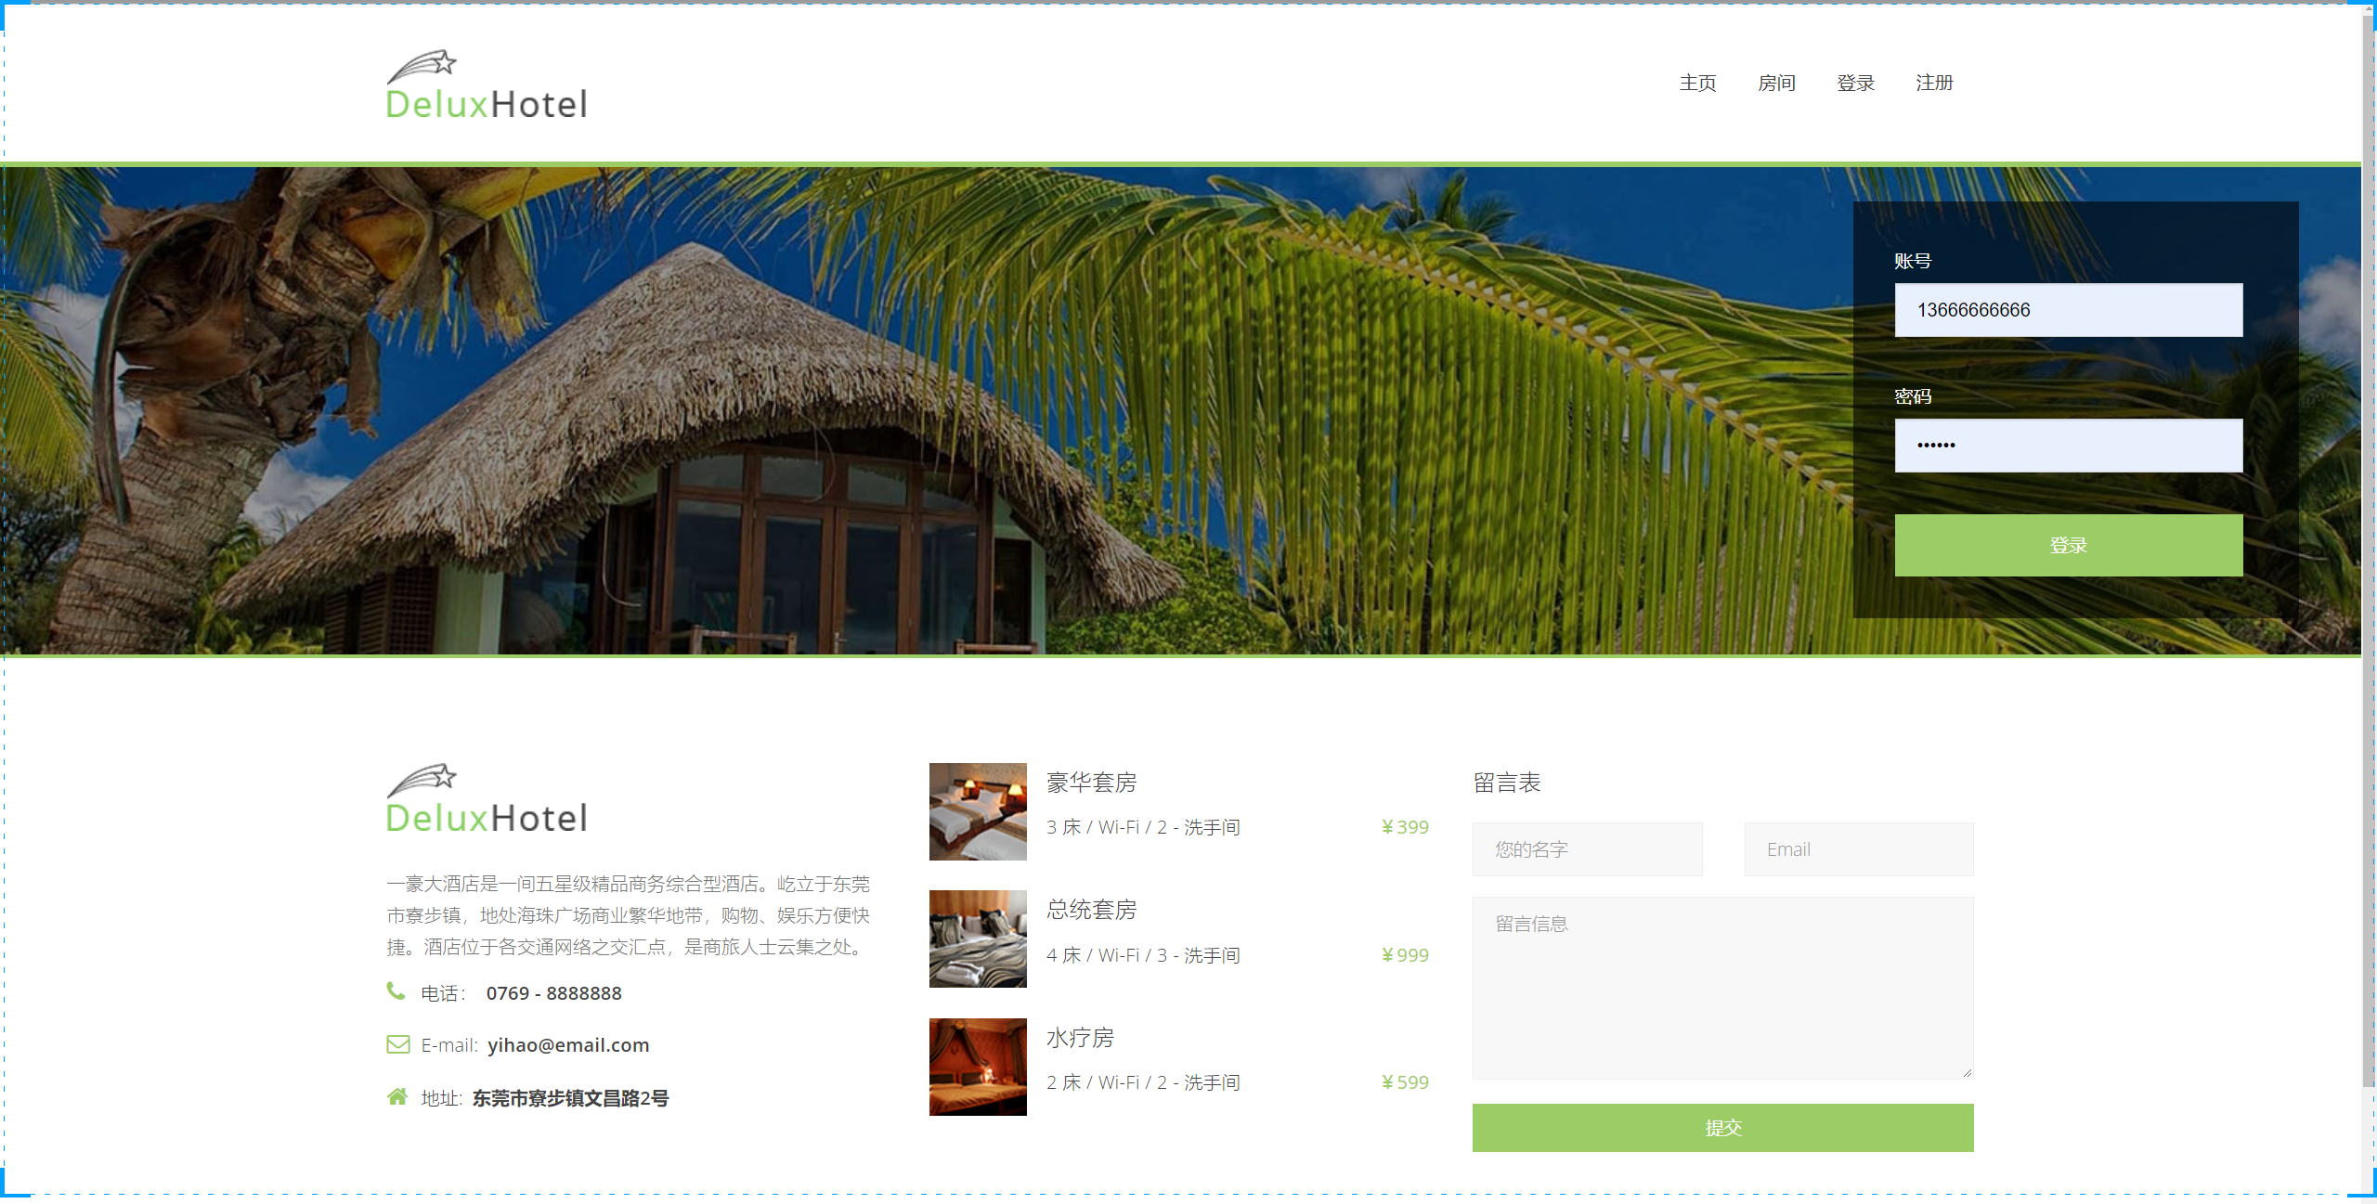Screen dimensions: 2377x1204
Task: Click the 密码 password input field
Action: click(x=2068, y=445)
